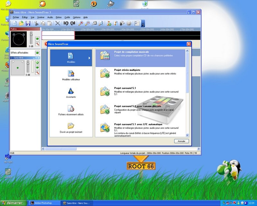This screenshot has width=257, height=206.
Task: Click the timeline scroll right arrow
Action: pyautogui.click(x=199, y=149)
